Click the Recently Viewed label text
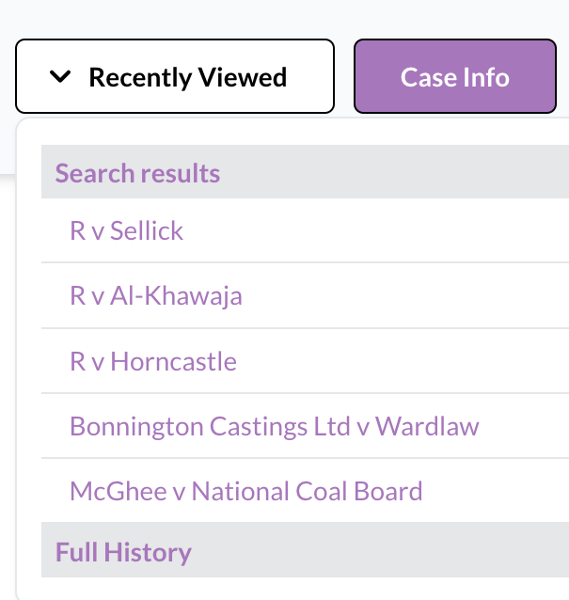 188,77
